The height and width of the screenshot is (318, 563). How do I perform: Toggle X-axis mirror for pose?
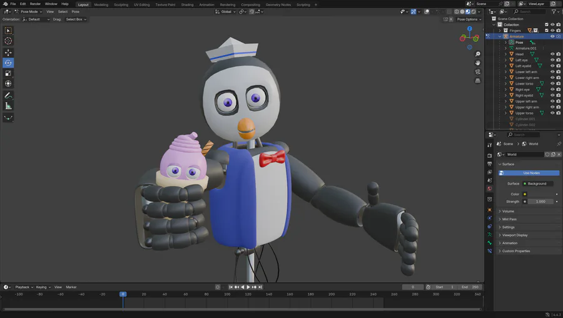tap(451, 19)
